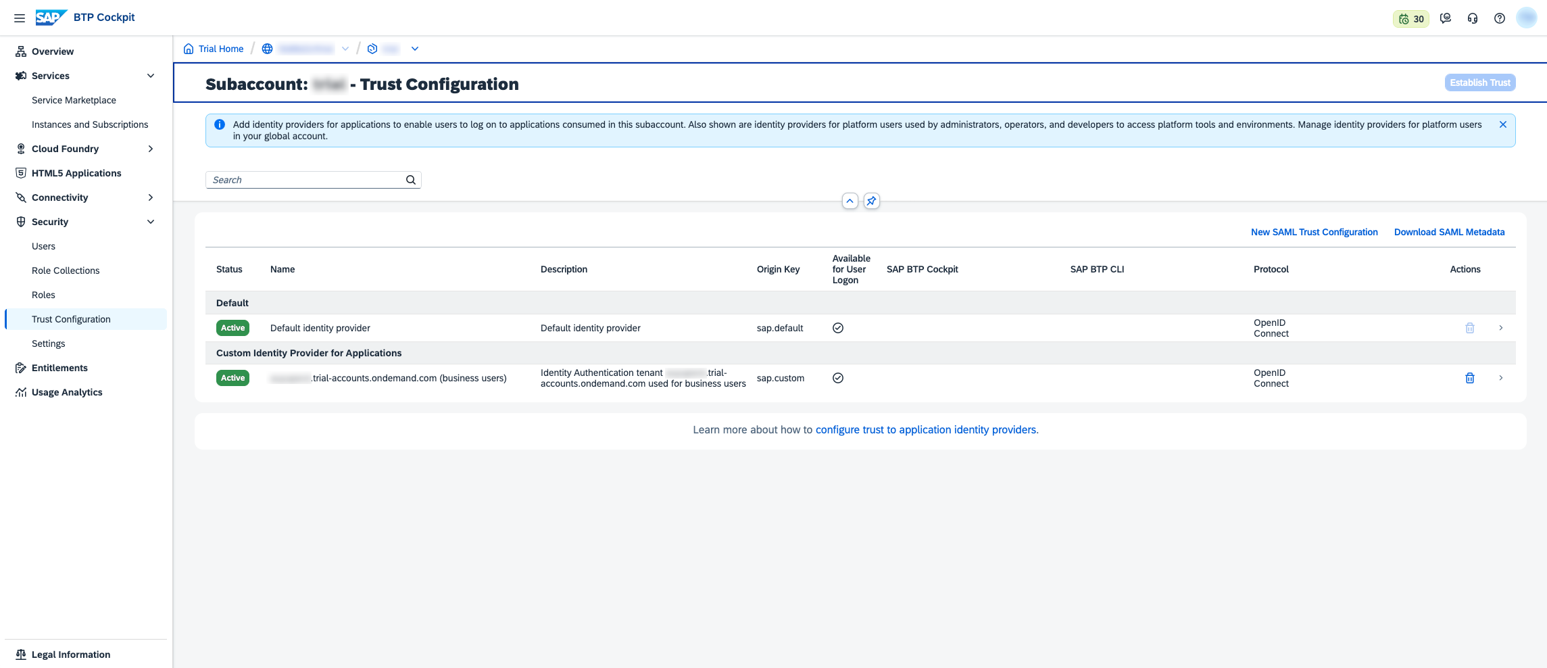Expand the Cloud Foundry menu
Image resolution: width=1547 pixels, height=668 pixels.
pyautogui.click(x=151, y=149)
